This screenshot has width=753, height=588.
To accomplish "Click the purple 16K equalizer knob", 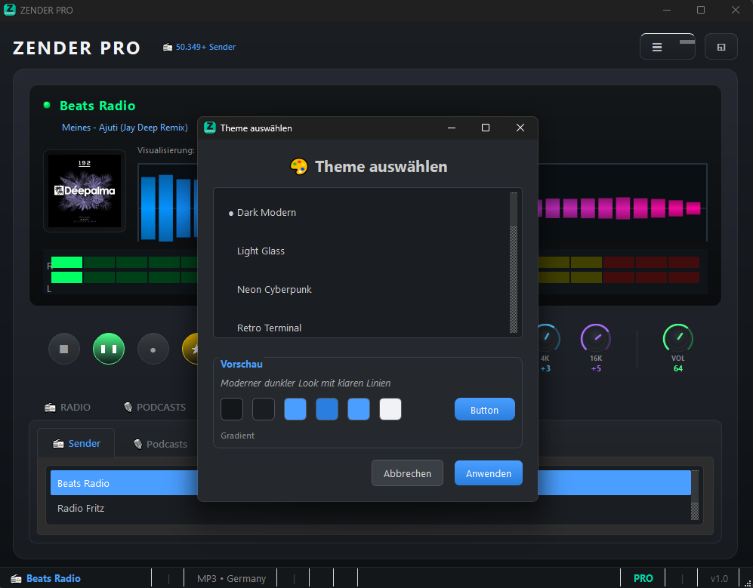I will click(x=595, y=337).
